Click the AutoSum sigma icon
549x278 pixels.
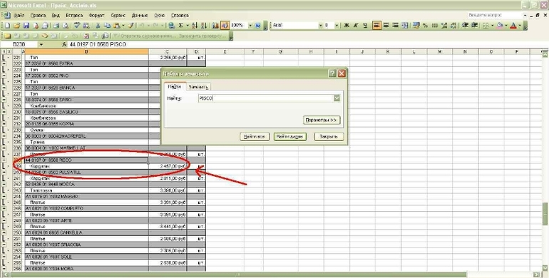pos(181,26)
